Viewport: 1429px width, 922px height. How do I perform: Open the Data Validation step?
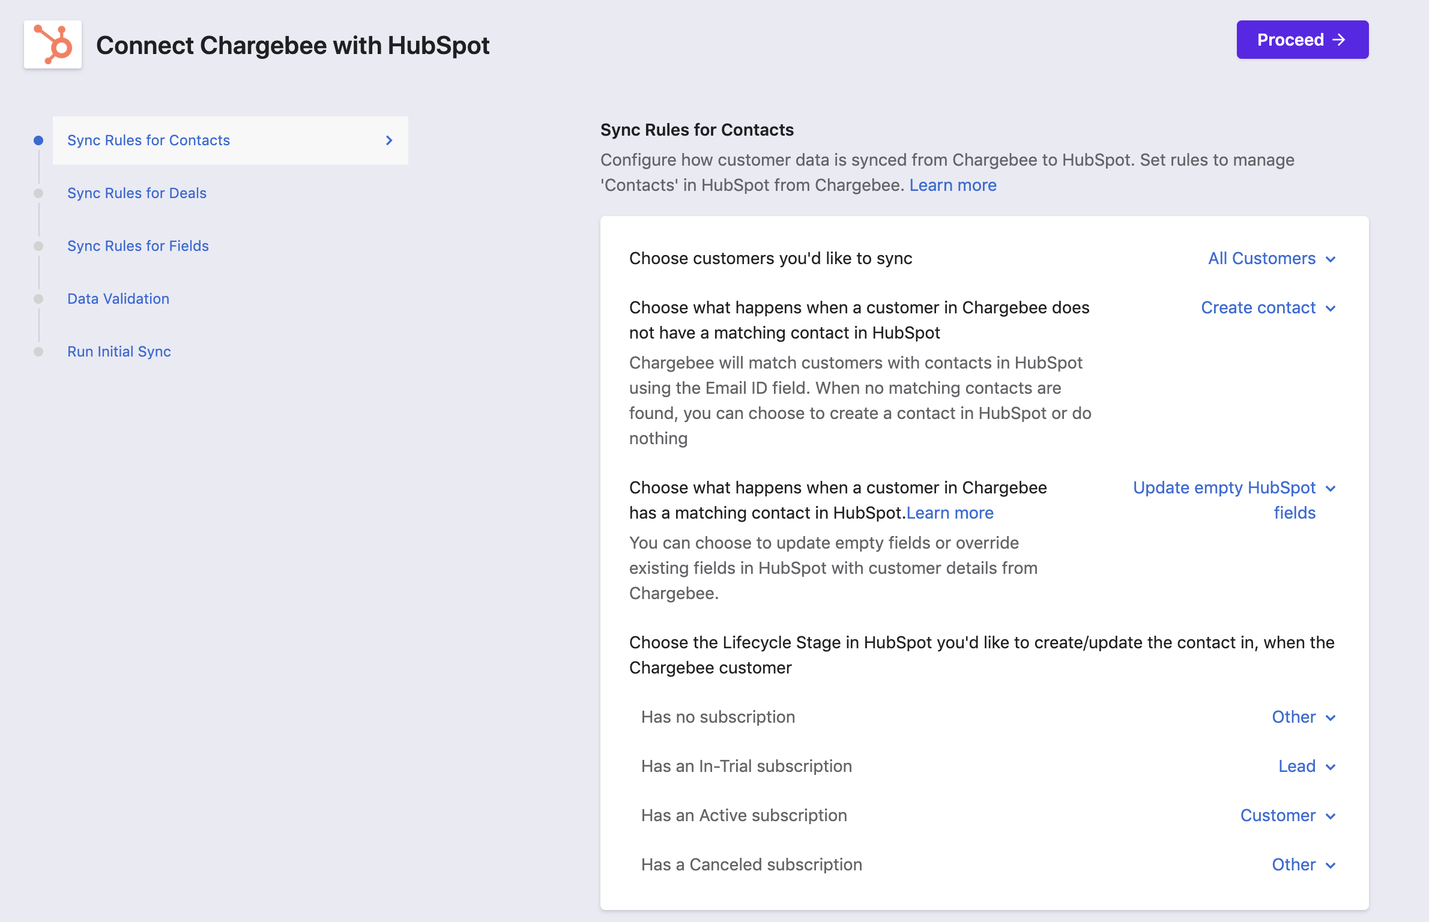pyautogui.click(x=118, y=299)
